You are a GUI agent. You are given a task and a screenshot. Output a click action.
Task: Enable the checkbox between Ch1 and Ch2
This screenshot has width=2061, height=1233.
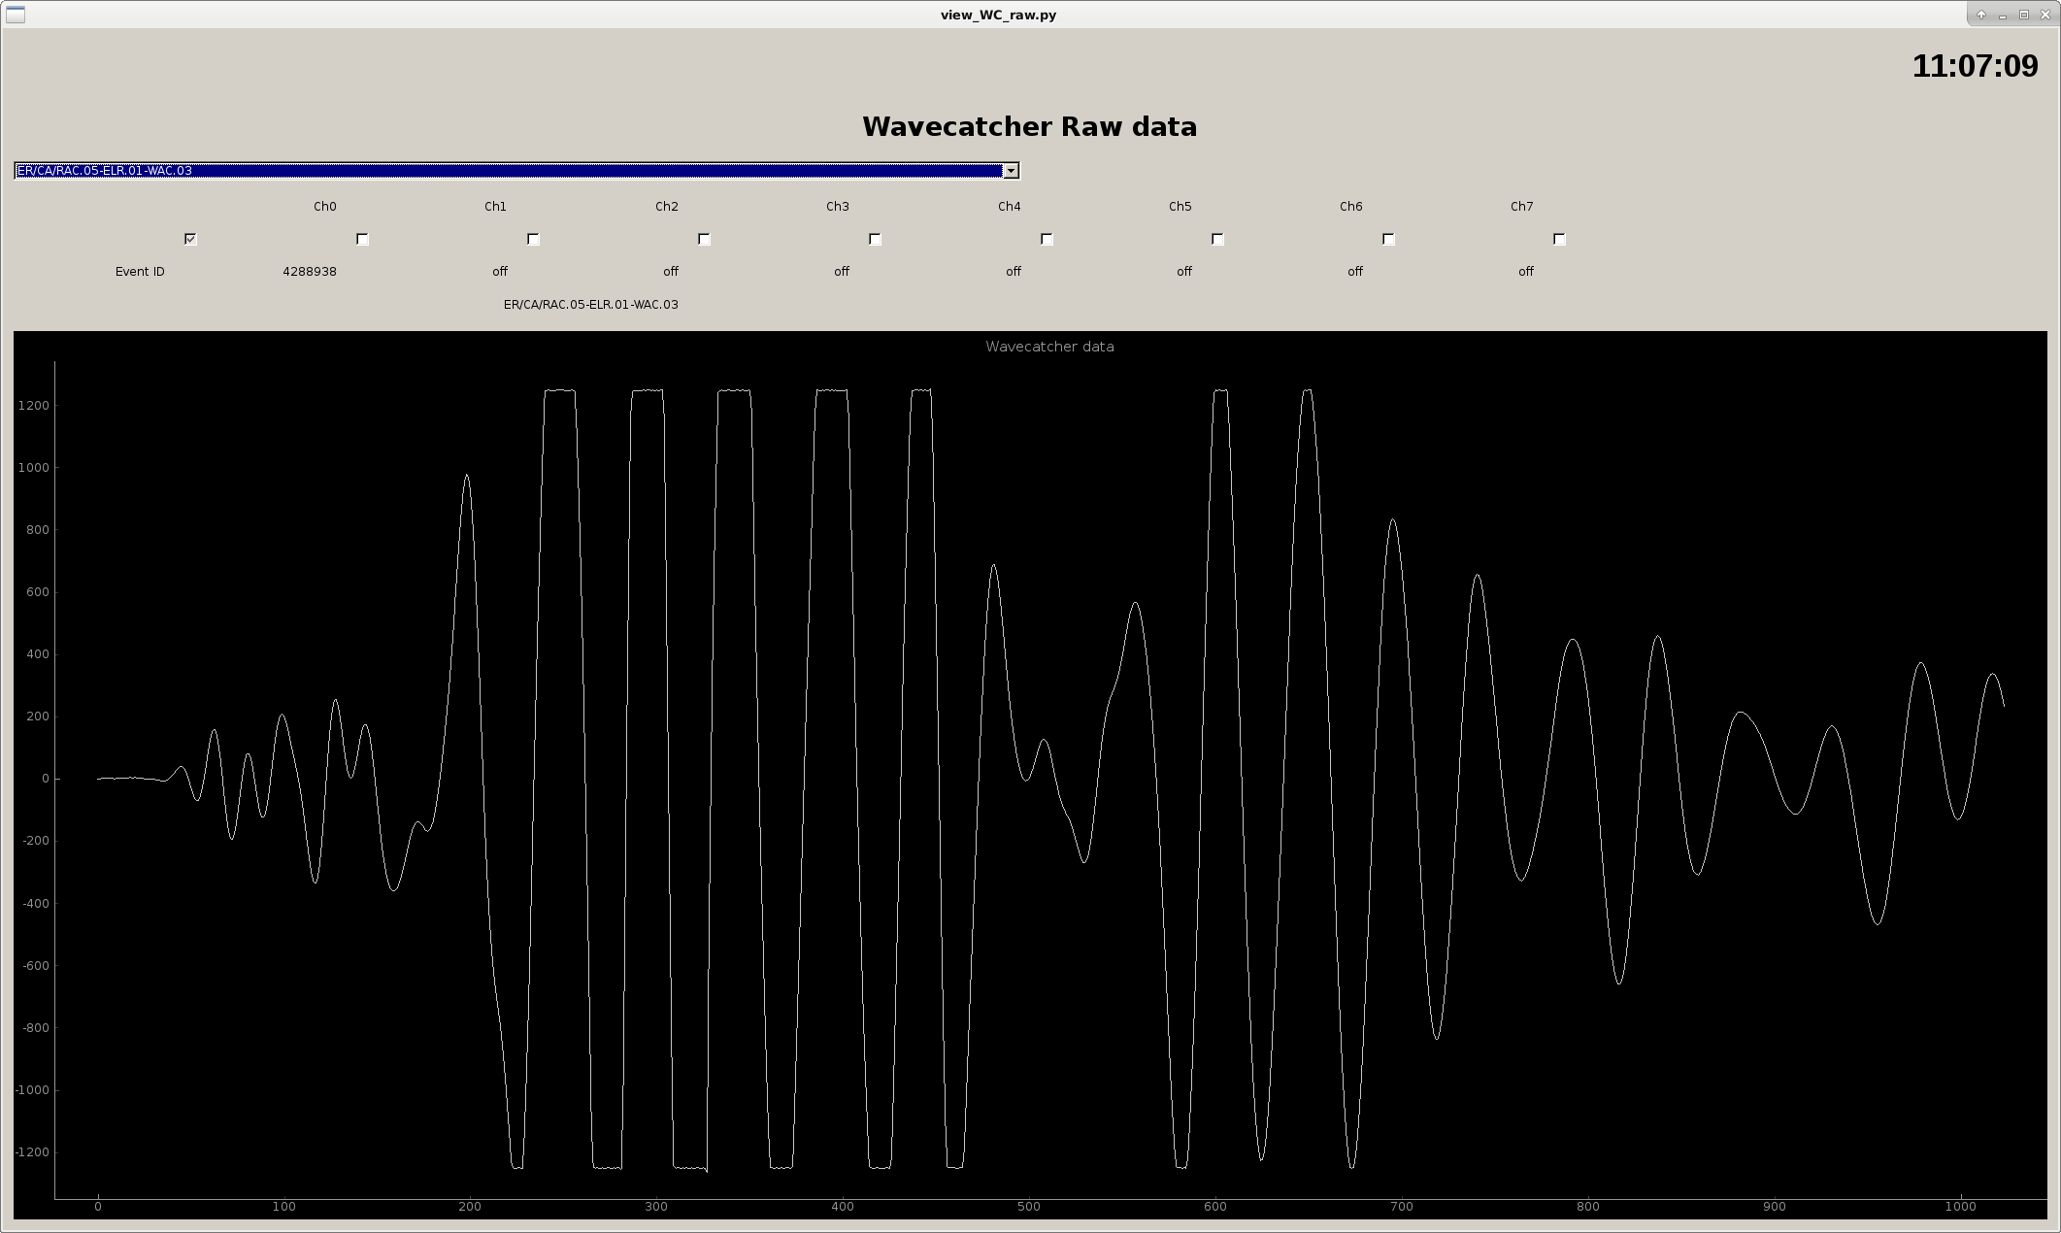[533, 239]
